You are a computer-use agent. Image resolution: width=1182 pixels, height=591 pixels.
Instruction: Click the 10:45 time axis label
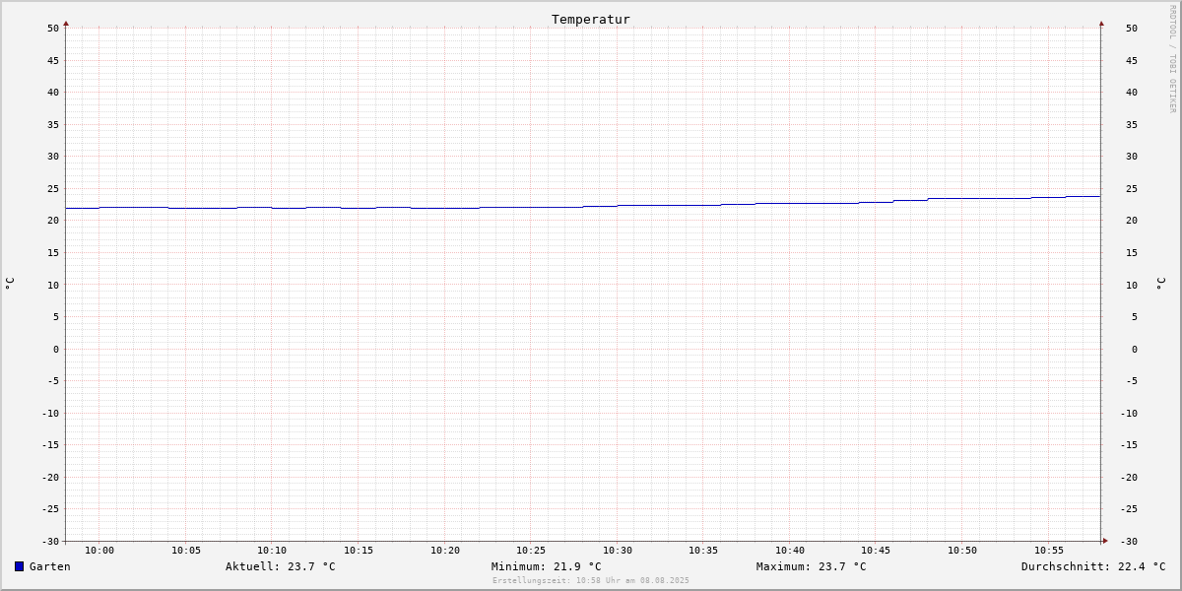[877, 551]
